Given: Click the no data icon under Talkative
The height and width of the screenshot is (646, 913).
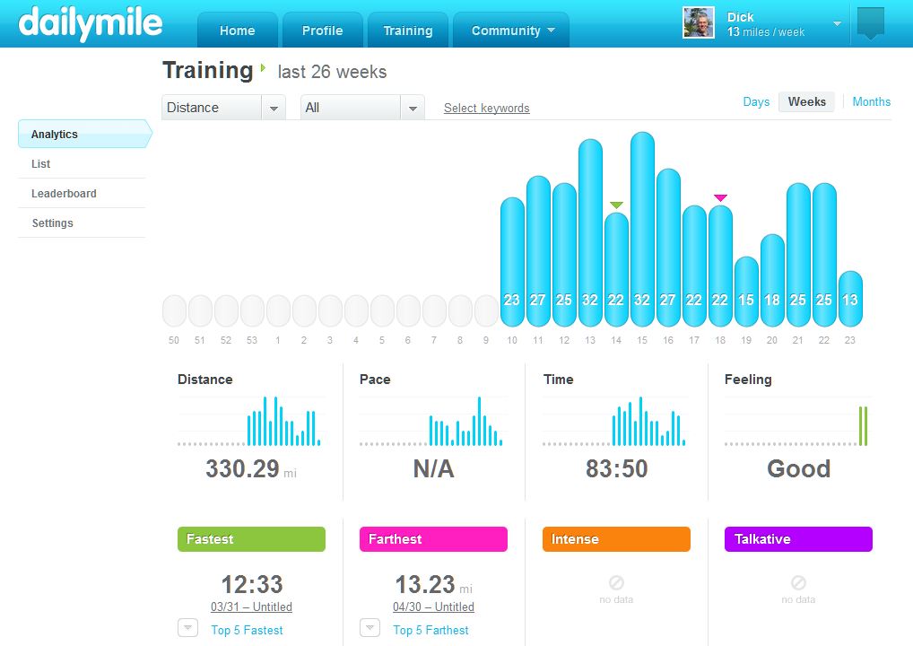Looking at the screenshot, I should pyautogui.click(x=798, y=582).
